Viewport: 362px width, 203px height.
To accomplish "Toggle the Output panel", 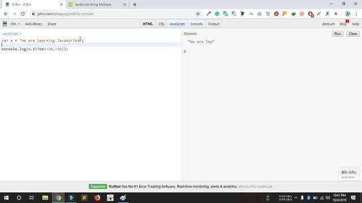I will (213, 24).
